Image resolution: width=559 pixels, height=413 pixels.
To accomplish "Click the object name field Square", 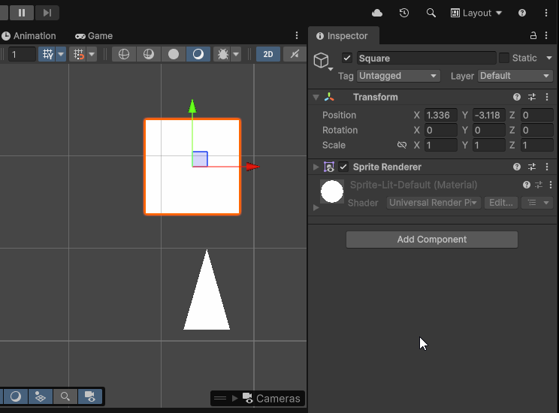I will (426, 58).
